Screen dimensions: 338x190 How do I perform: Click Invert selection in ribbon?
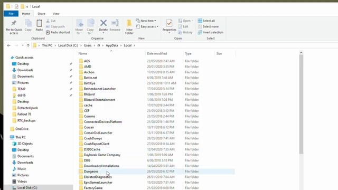tap(211, 32)
